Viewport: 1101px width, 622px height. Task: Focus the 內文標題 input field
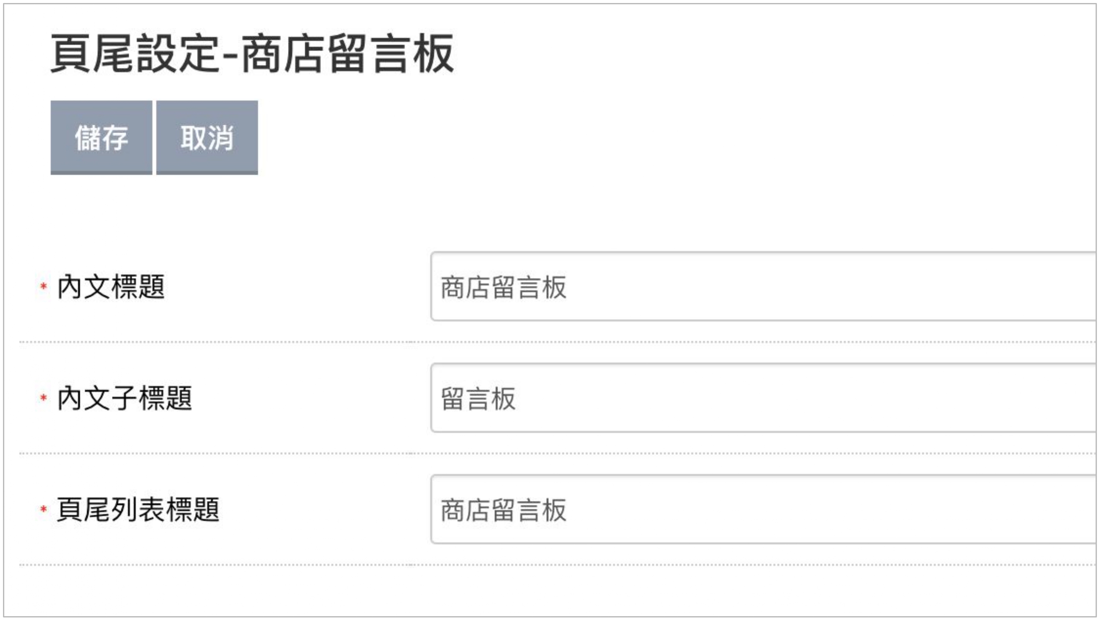coord(763,286)
